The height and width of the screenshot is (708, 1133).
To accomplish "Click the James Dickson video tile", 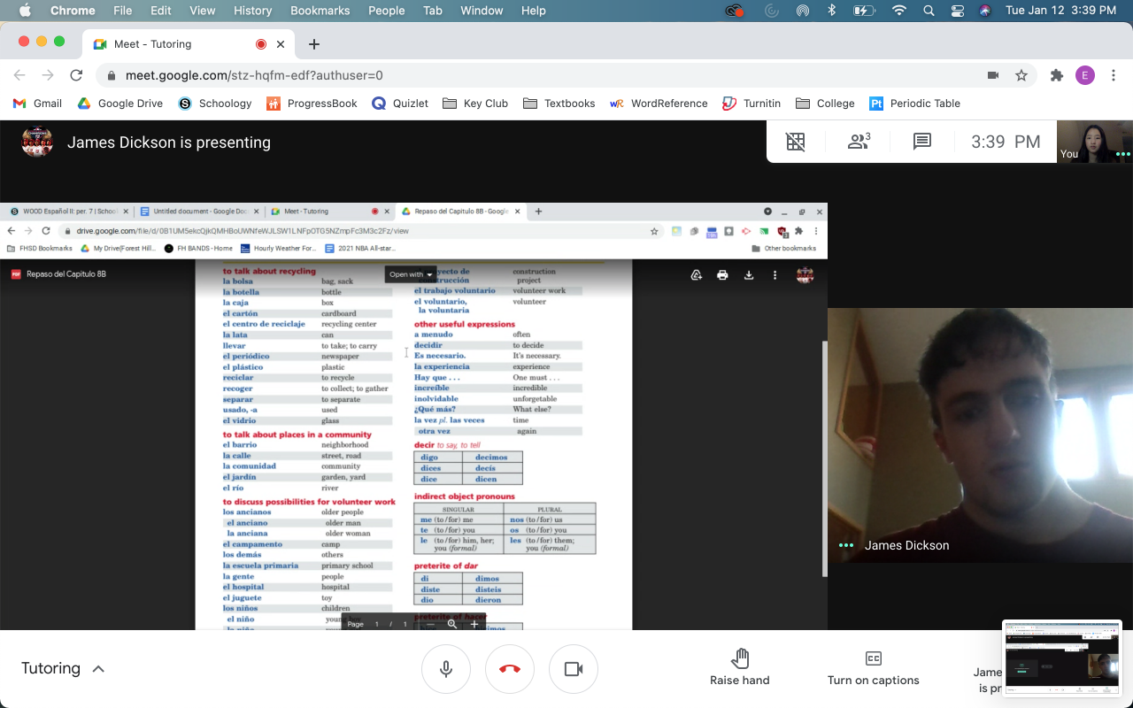I will 980,435.
